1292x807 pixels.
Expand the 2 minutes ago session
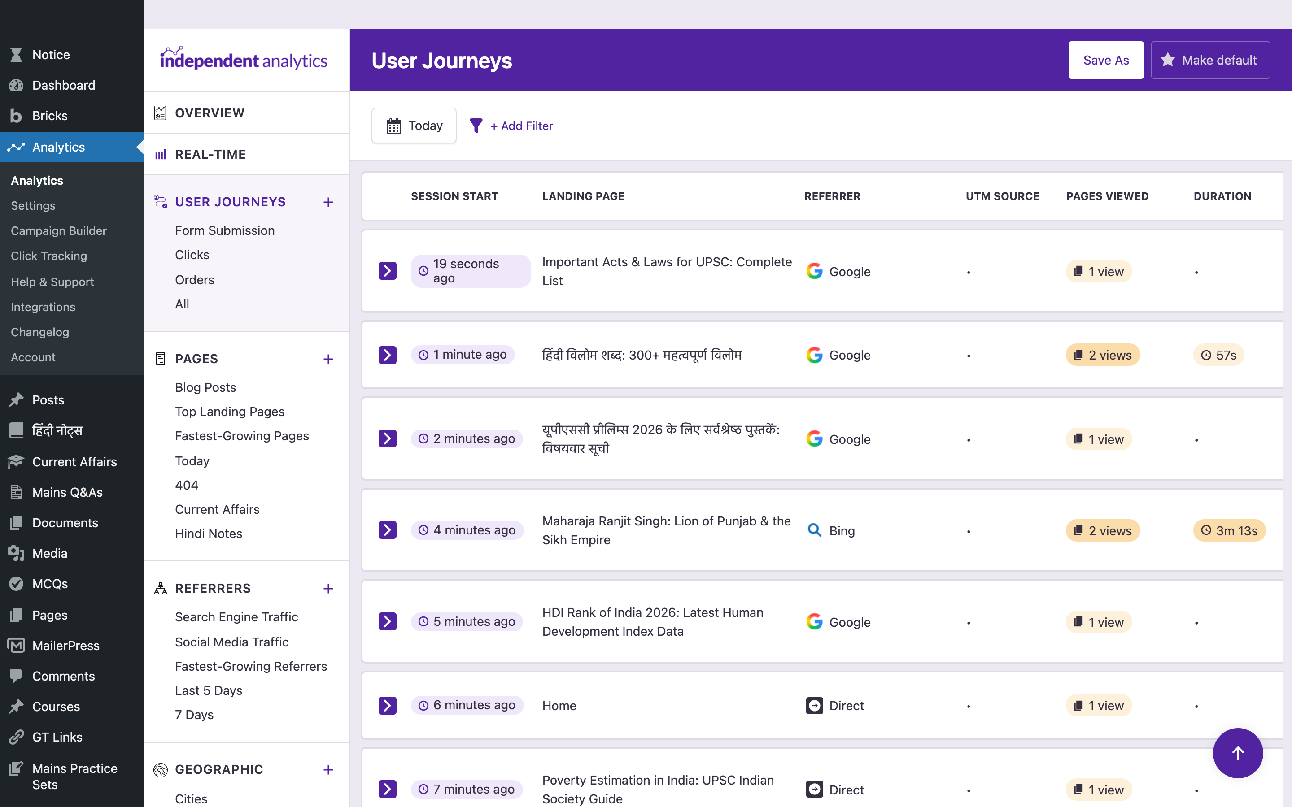(x=388, y=439)
